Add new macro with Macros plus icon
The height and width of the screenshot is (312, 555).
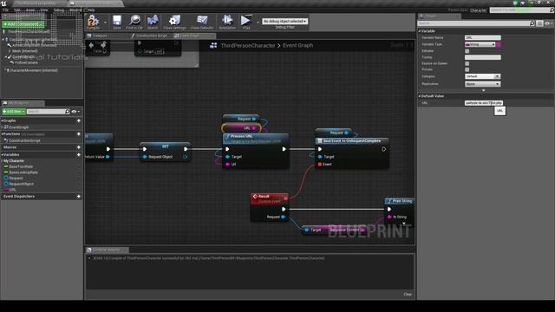click(79, 147)
